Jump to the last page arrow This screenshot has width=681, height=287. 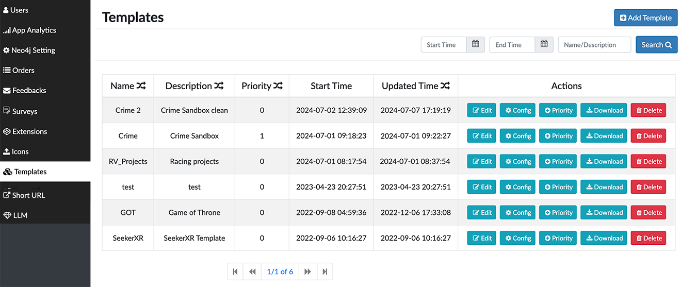(325, 272)
